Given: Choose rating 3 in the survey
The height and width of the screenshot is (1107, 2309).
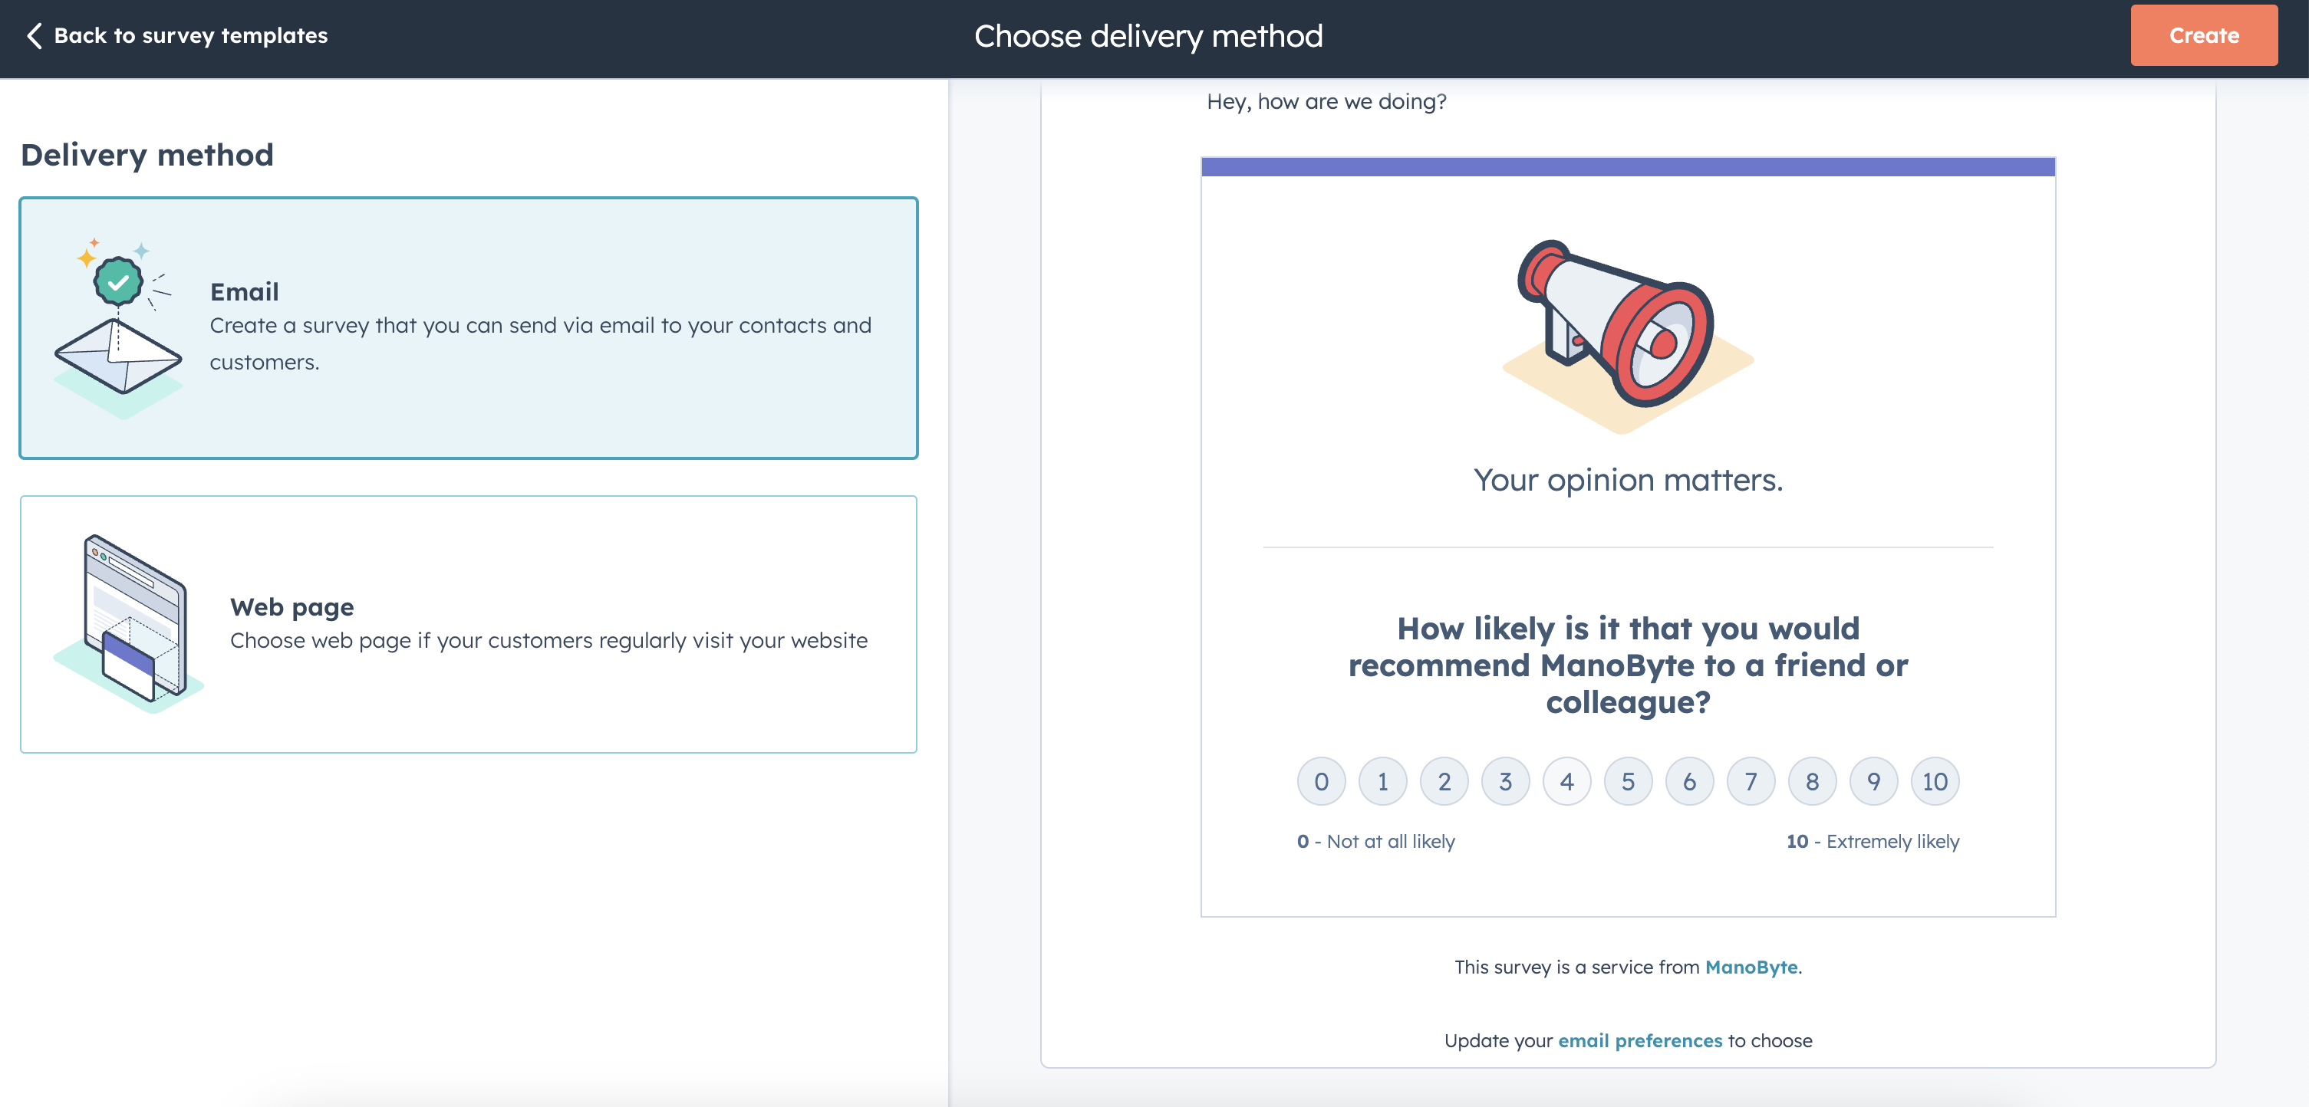Looking at the screenshot, I should [x=1505, y=782].
